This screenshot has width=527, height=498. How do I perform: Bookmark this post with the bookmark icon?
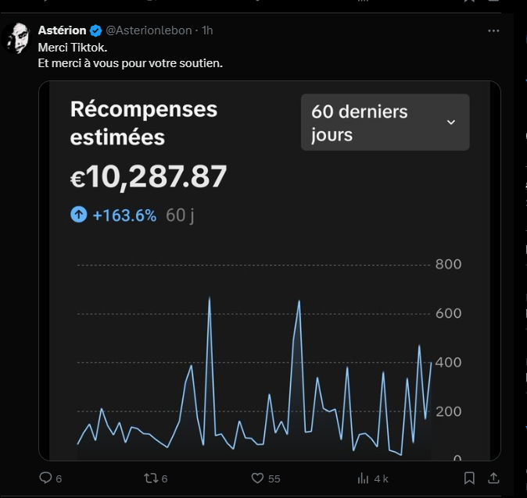[469, 478]
